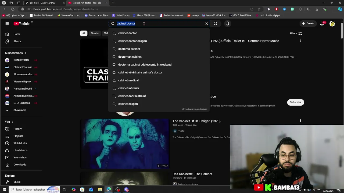Viewport: 344px width, 193px height.
Task: Open browser downloads icon
Action: click(317, 9)
